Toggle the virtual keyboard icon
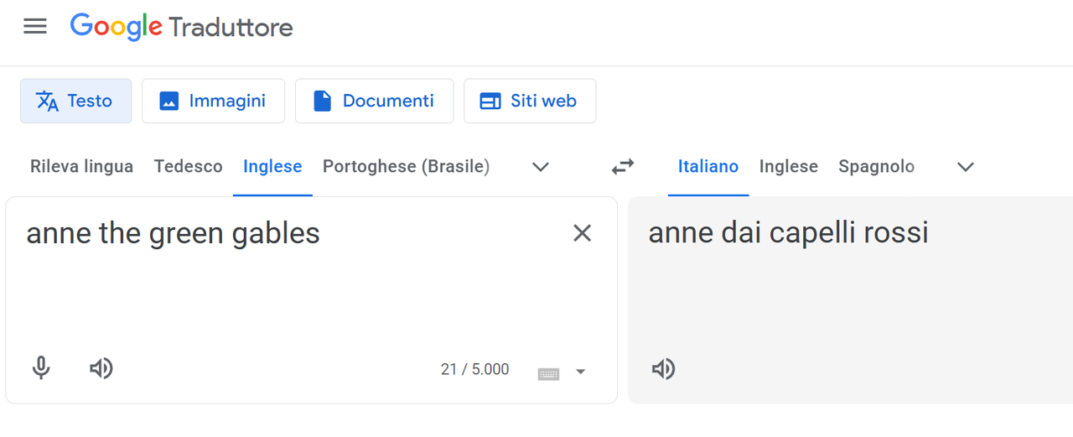Image resolution: width=1073 pixels, height=437 pixels. (x=548, y=373)
